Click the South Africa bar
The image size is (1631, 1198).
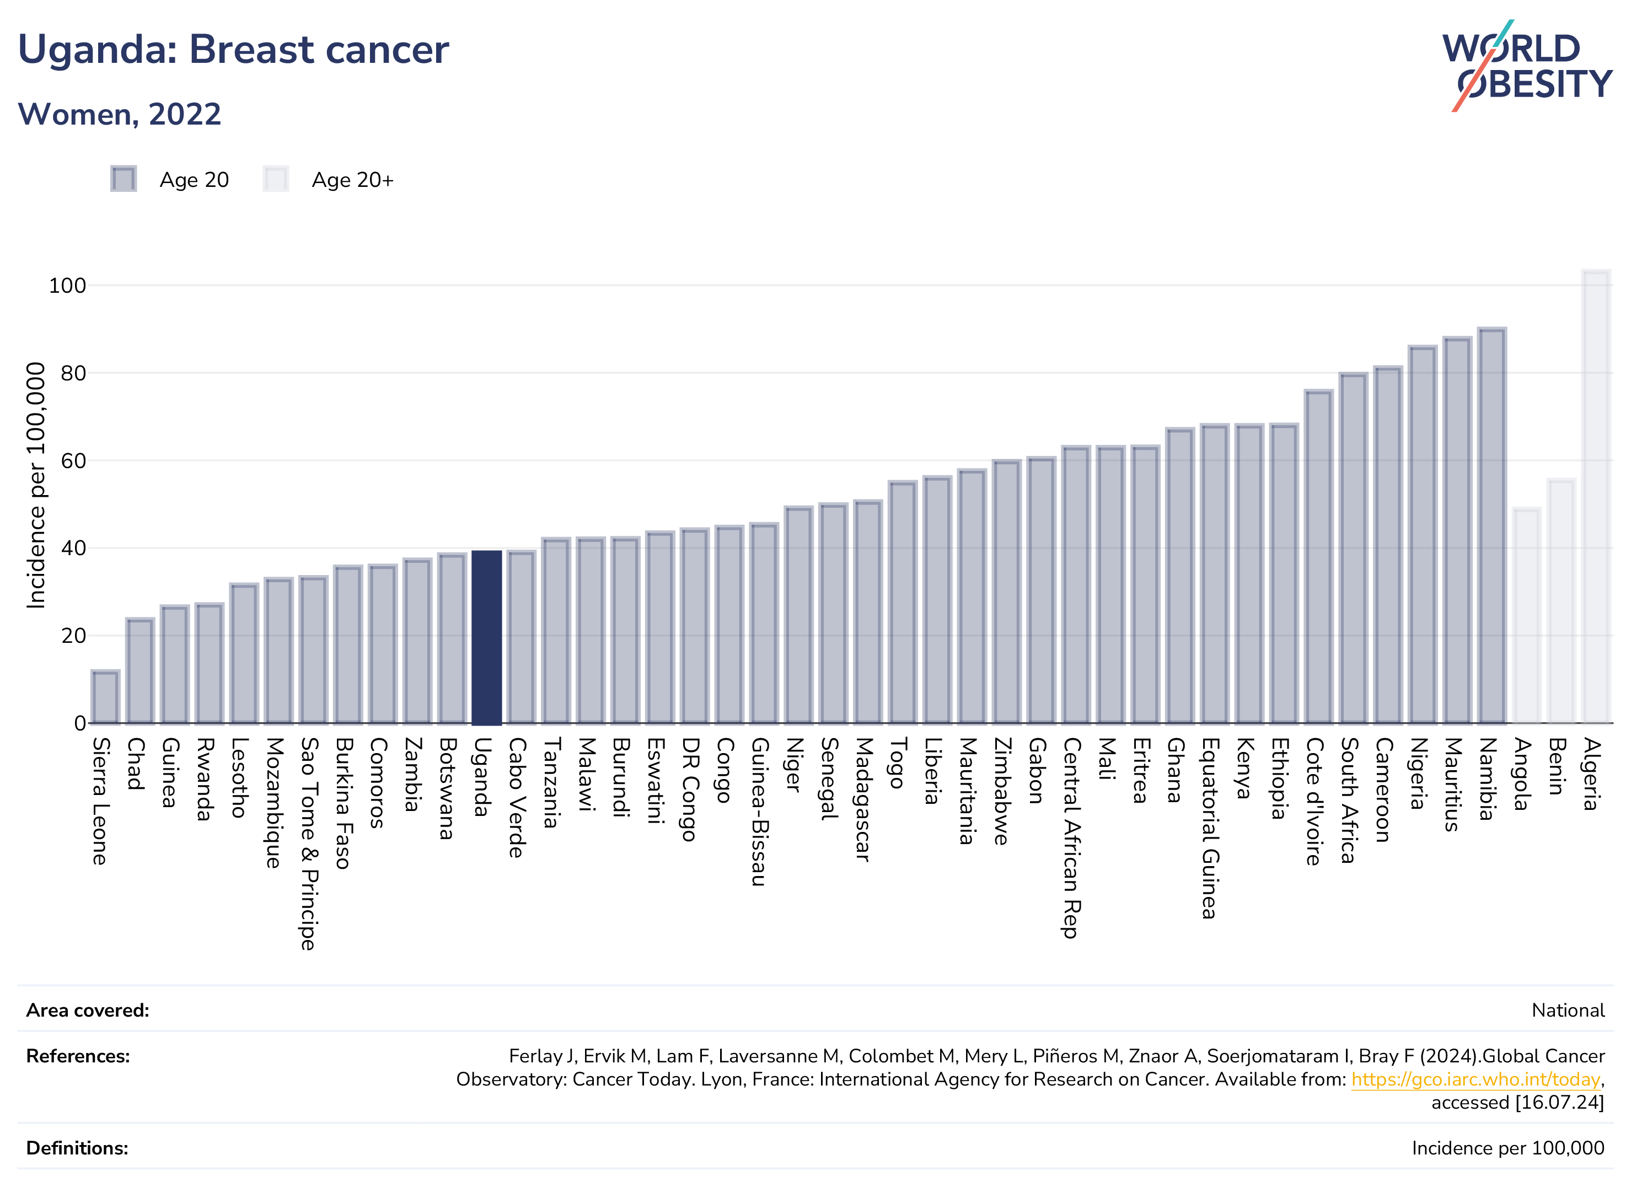tap(1353, 548)
